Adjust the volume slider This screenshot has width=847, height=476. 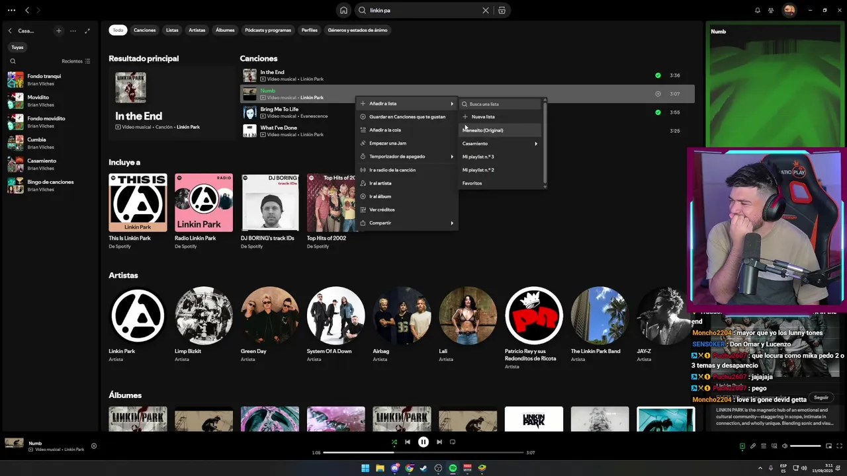pyautogui.click(x=805, y=446)
